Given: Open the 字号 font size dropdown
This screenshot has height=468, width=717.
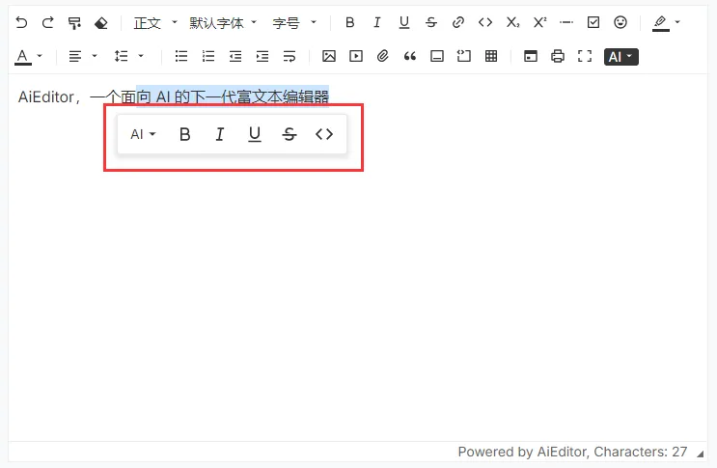Looking at the screenshot, I should [x=294, y=22].
